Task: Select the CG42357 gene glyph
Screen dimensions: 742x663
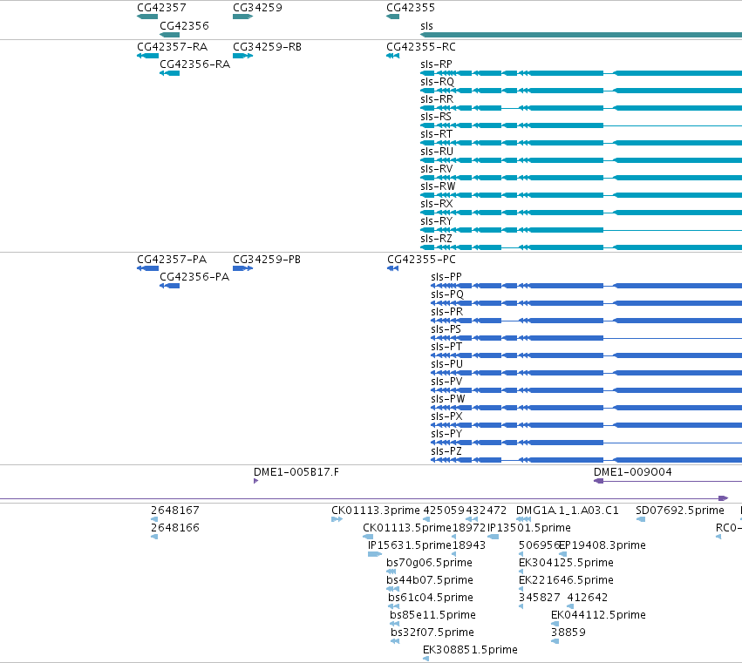Action: tap(147, 17)
